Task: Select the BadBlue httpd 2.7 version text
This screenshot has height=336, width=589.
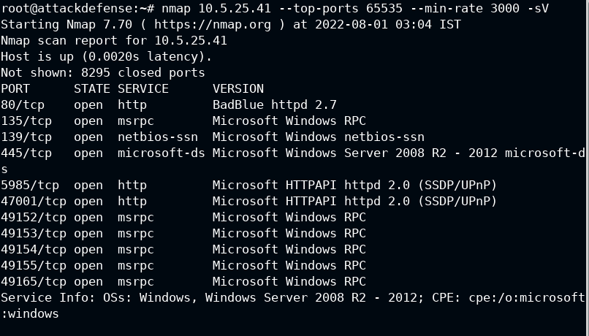Action: [275, 104]
